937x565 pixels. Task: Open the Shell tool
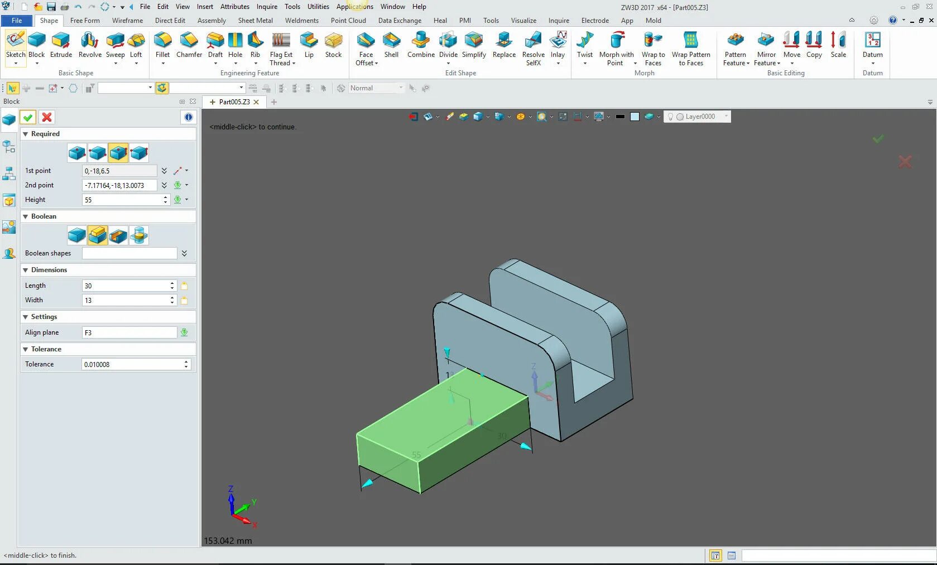391,45
